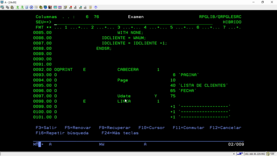Click the tools and wrench settings icon
The width and height of the screenshot is (277, 156).
click(65, 7)
